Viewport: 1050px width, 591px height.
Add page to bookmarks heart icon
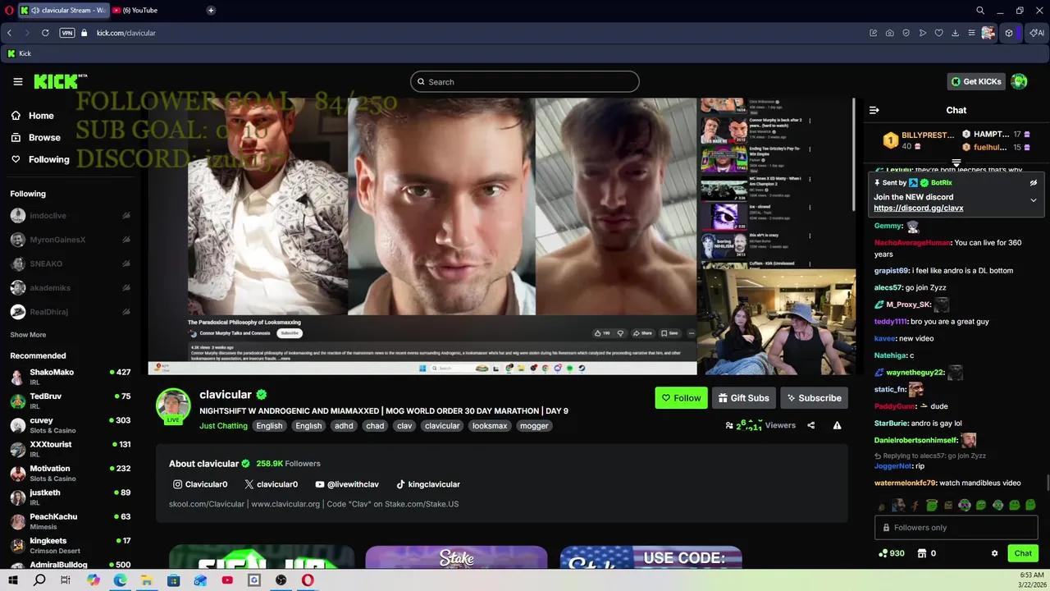coord(939,33)
